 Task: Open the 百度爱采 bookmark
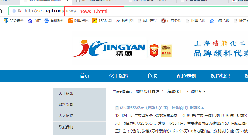click(171, 21)
